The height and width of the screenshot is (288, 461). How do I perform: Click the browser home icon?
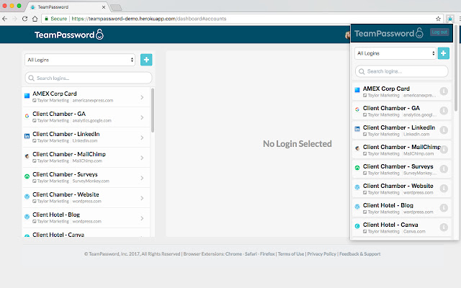(35, 19)
